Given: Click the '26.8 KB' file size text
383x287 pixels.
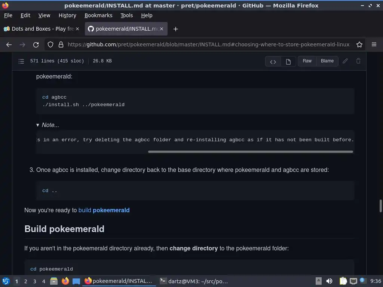Looking at the screenshot, I should tap(102, 61).
